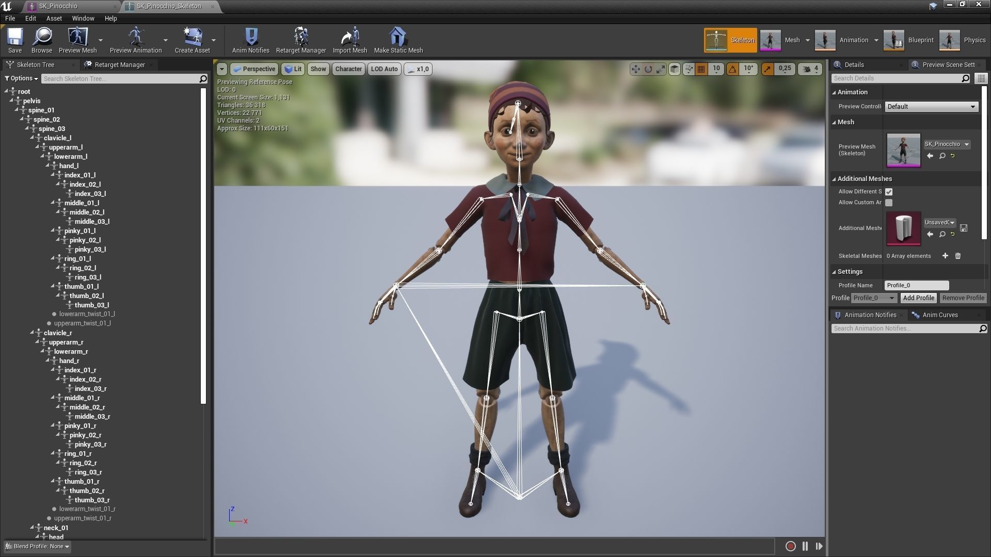Step forward one frame
Image resolution: width=991 pixels, height=557 pixels.
point(819,546)
